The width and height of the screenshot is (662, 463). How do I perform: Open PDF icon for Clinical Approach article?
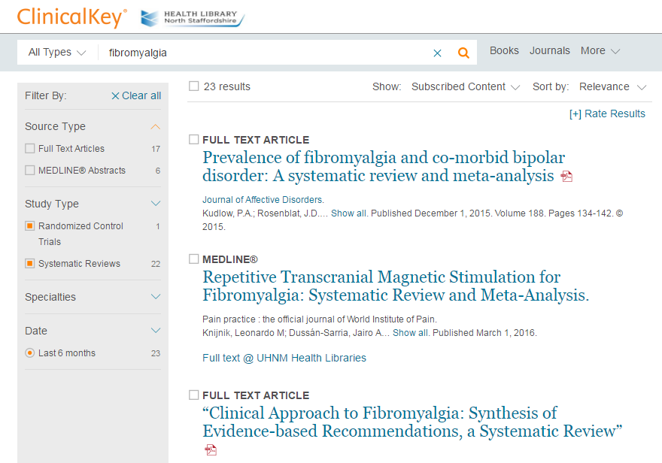(x=211, y=449)
